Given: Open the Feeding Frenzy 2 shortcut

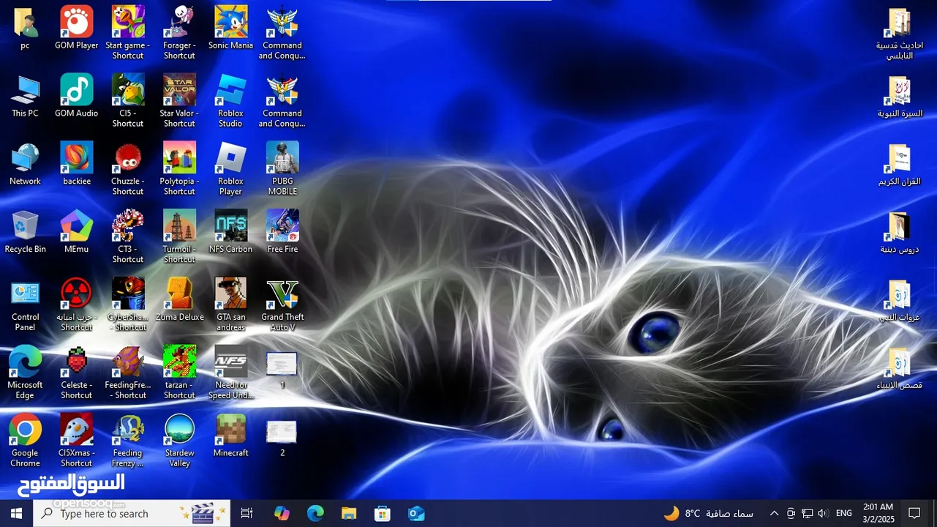Looking at the screenshot, I should click(127, 441).
